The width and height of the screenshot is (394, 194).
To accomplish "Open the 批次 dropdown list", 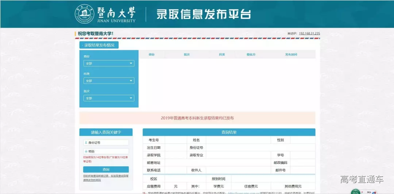I will coord(109,98).
